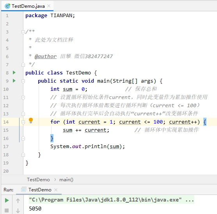Click TestDemo in the breadcrumb bar

tap(38, 180)
